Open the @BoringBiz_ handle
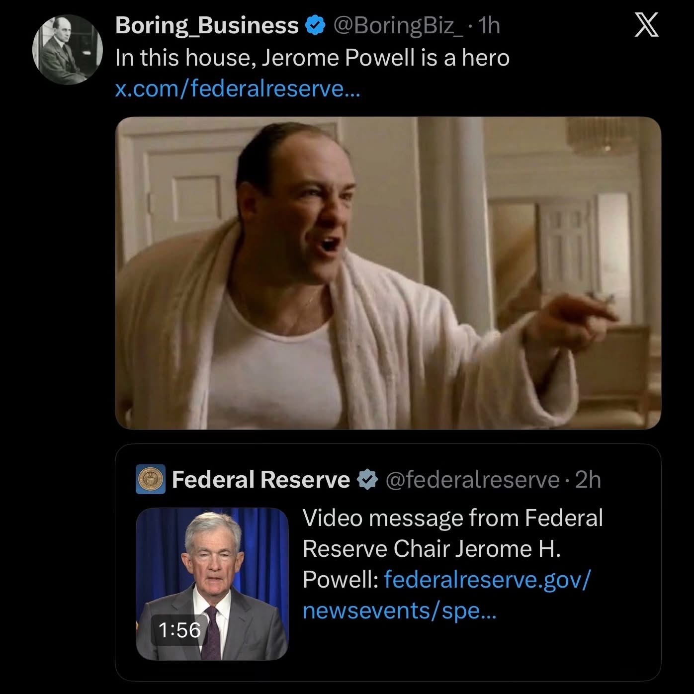The height and width of the screenshot is (694, 694). [x=397, y=25]
